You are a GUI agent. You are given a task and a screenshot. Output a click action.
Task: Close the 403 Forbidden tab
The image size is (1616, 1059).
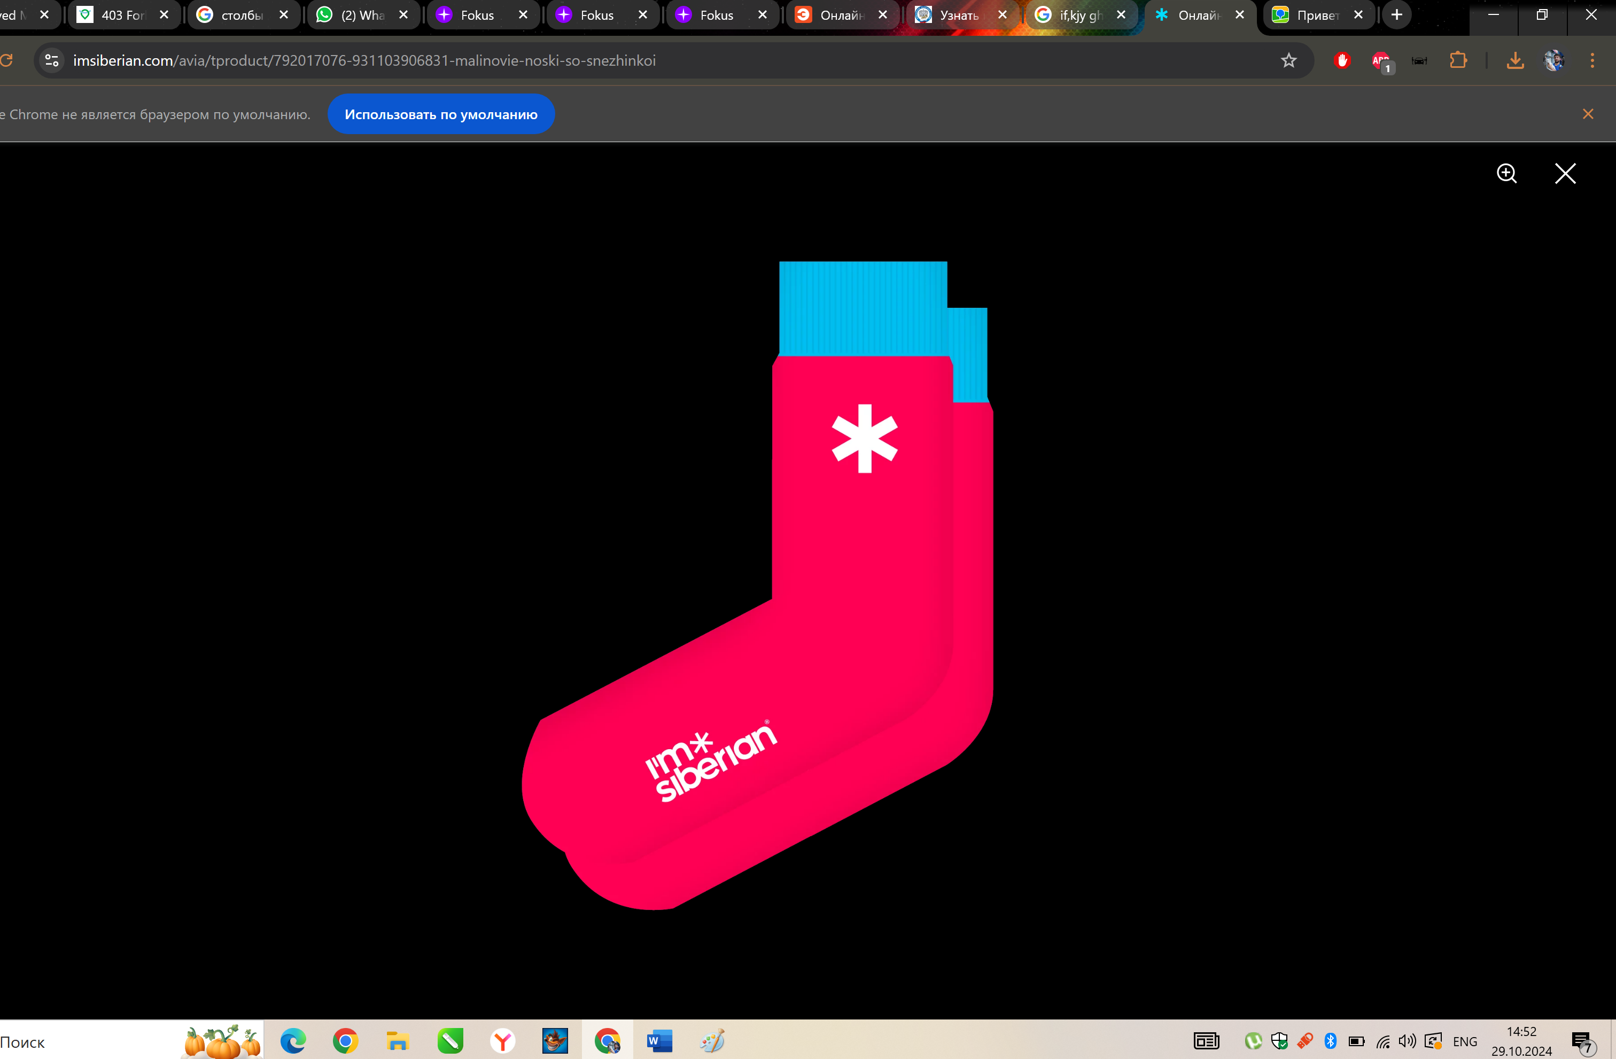click(164, 15)
